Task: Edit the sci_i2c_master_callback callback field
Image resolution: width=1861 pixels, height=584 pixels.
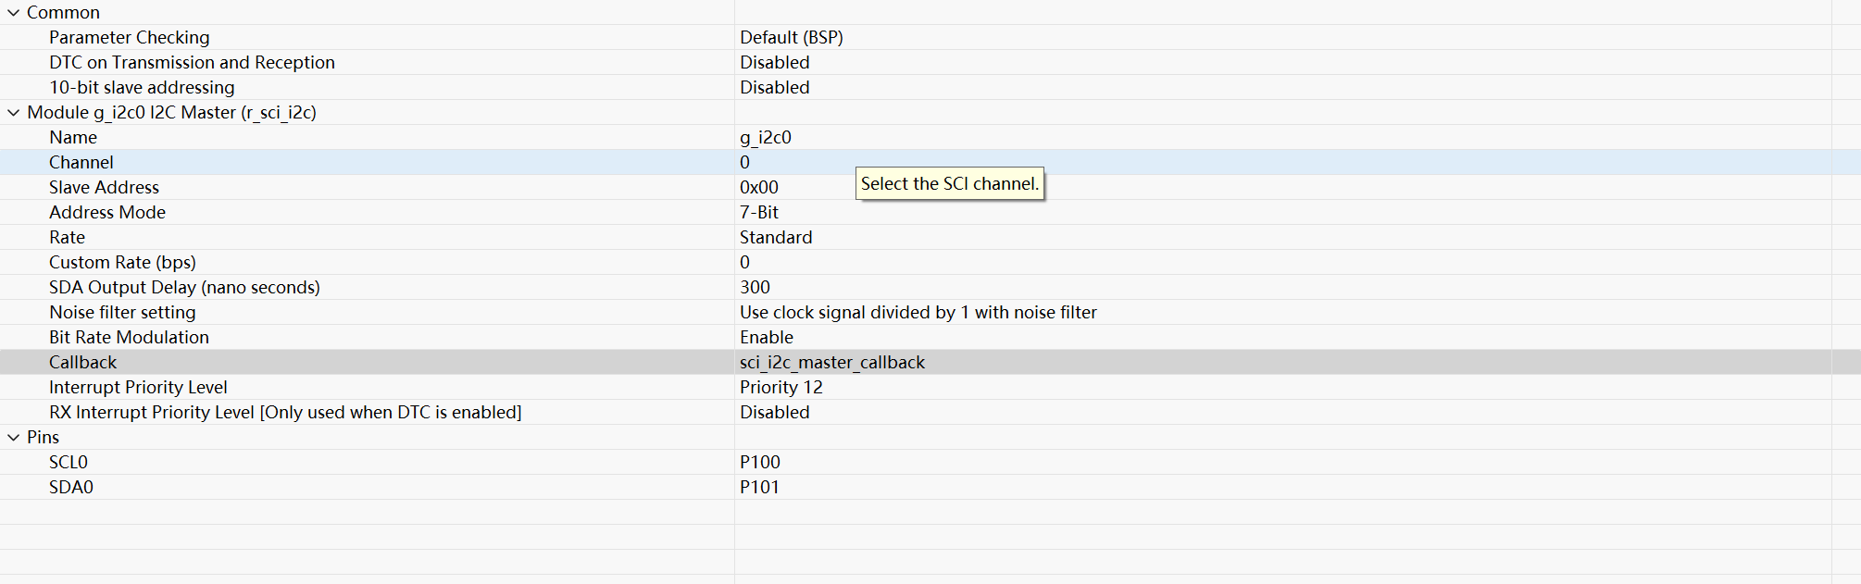Action: (1282, 362)
